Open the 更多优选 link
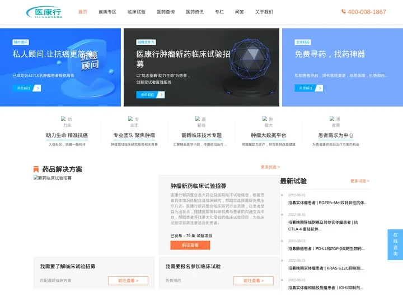Viewport: 403px width, 302px height. pos(270,167)
